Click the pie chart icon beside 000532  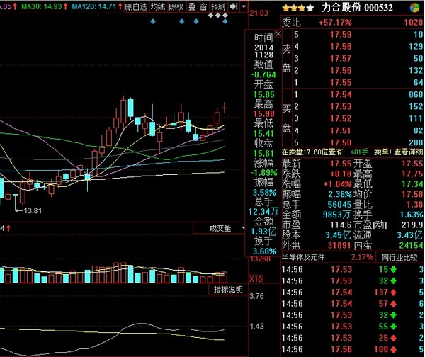pos(414,8)
